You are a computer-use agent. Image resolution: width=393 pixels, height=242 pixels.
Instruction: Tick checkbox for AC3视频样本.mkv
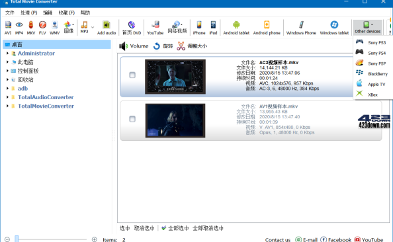(132, 75)
